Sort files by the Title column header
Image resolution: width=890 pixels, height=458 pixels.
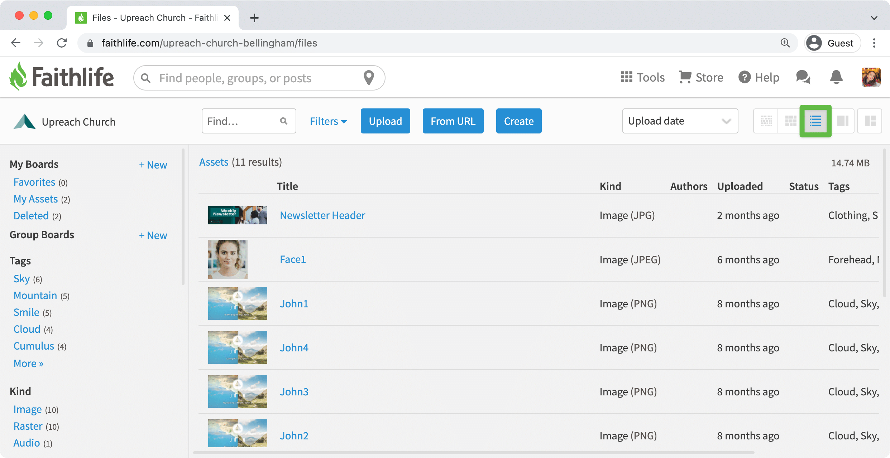point(287,186)
